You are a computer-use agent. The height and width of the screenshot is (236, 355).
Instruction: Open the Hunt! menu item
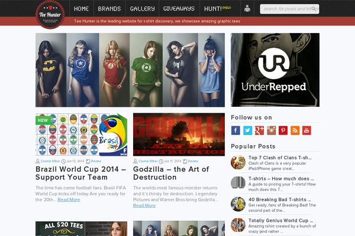click(x=217, y=9)
